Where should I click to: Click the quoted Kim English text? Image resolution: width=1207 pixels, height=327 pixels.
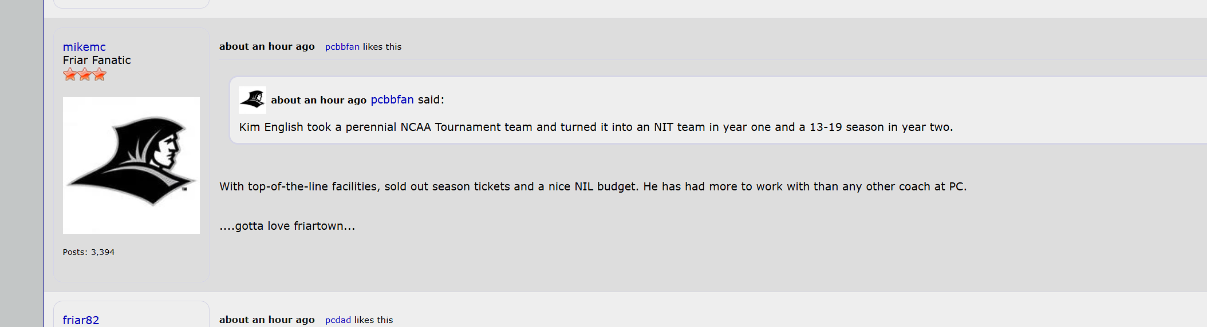pyautogui.click(x=596, y=127)
